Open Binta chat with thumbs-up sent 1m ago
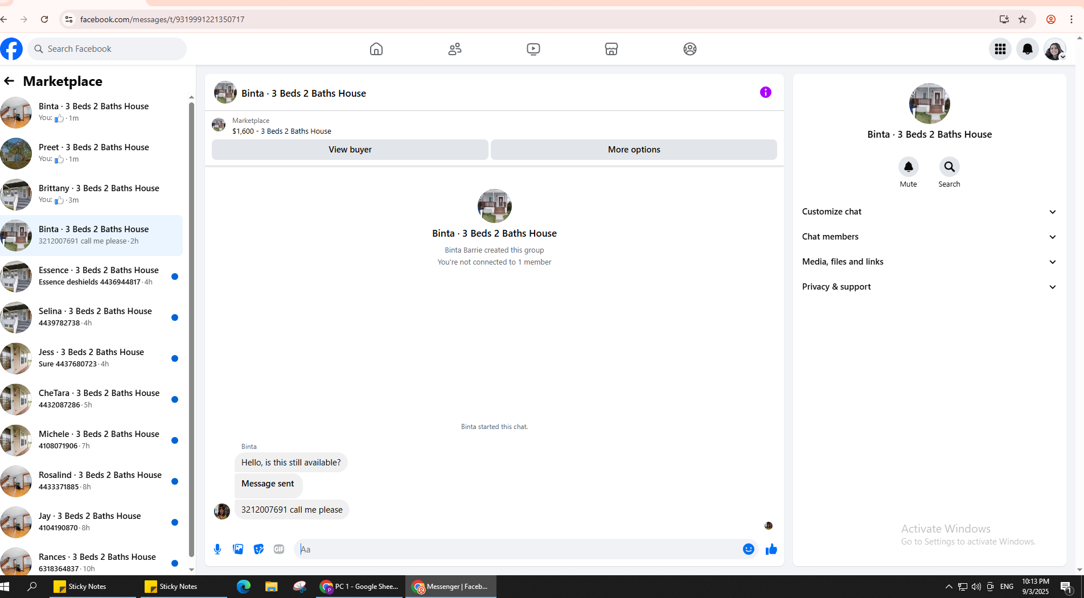This screenshot has height=598, width=1084. click(x=91, y=112)
